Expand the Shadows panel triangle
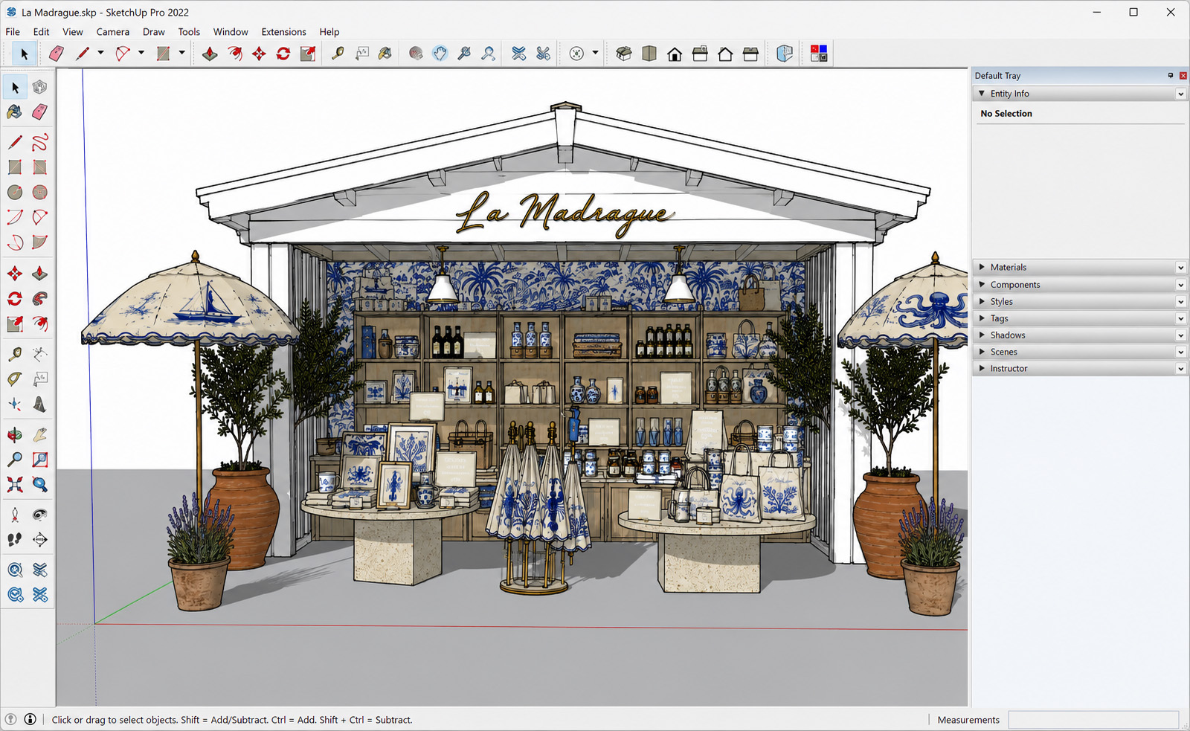Screen dimensions: 1190x731 [982, 335]
